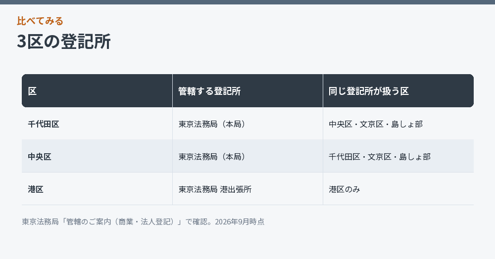Click the 比べてみる heading label
495x259 pixels.
point(40,21)
